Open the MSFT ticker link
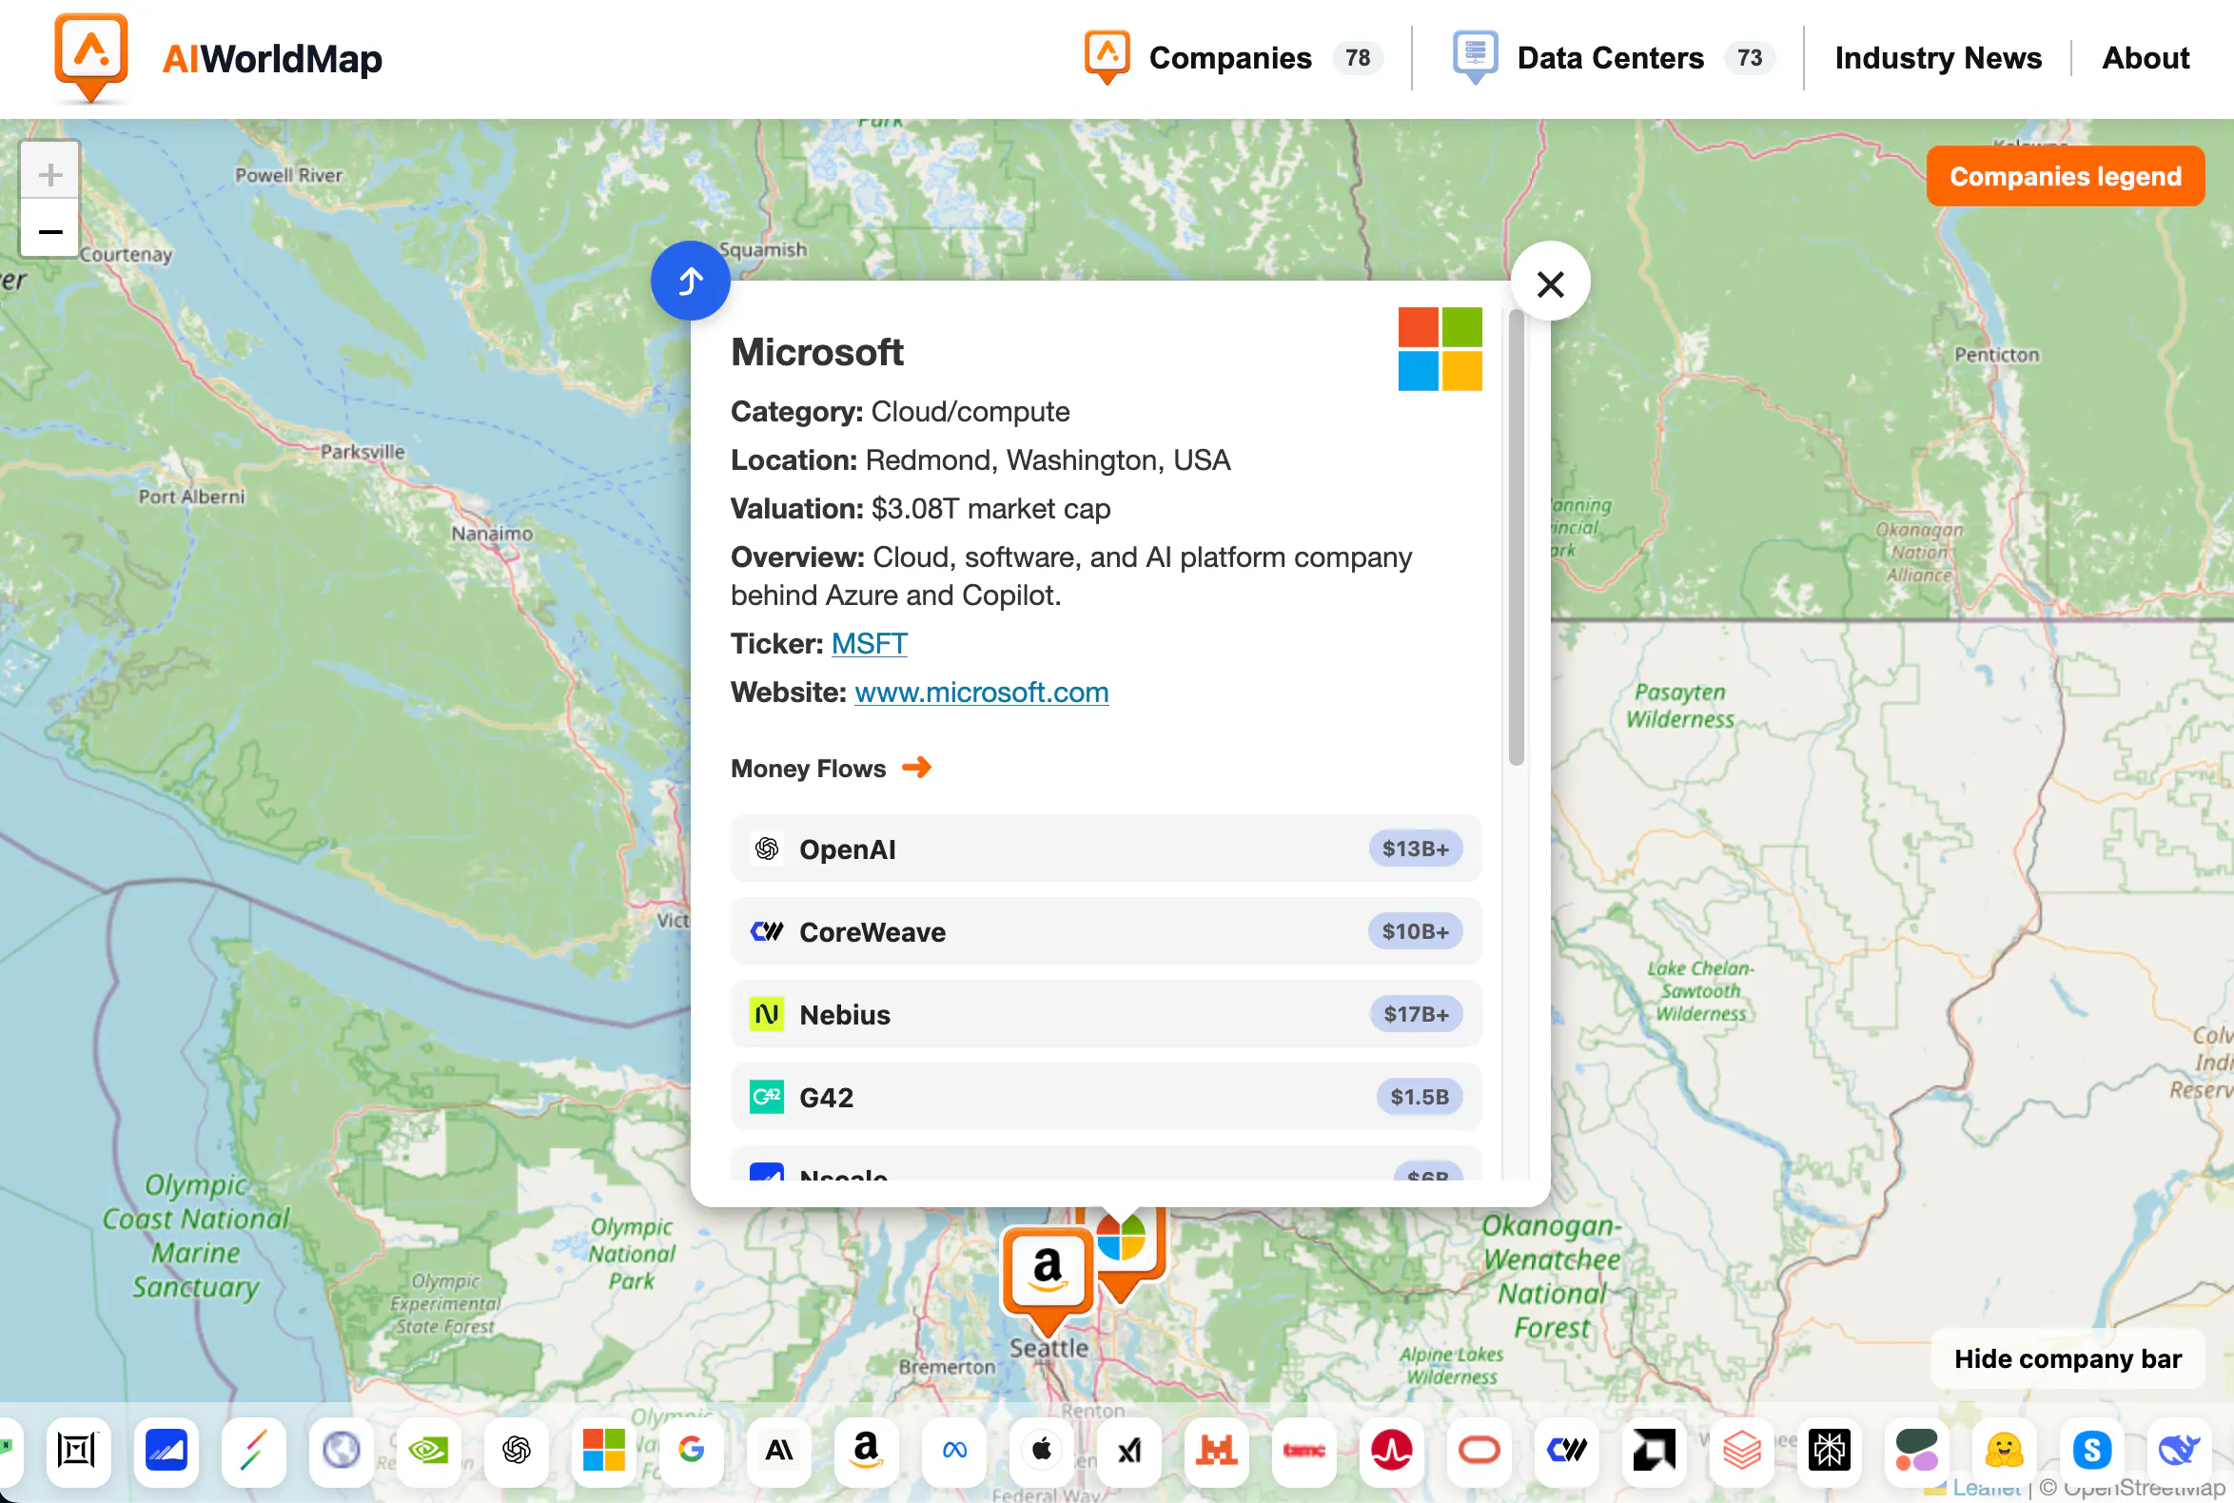 (x=869, y=643)
